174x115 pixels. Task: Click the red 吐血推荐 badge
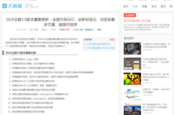130,15
